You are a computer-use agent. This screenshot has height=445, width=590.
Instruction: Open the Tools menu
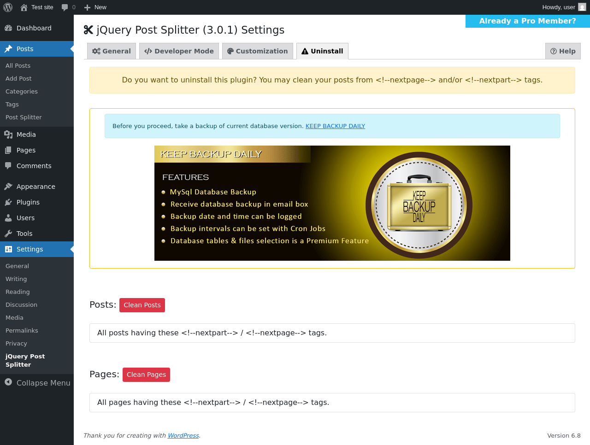[x=37, y=234]
